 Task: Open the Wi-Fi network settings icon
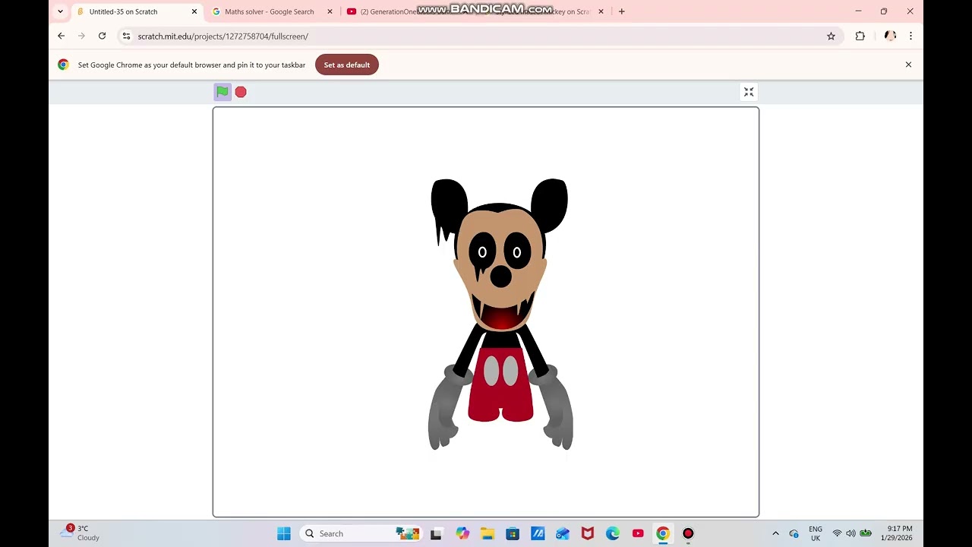click(837, 533)
